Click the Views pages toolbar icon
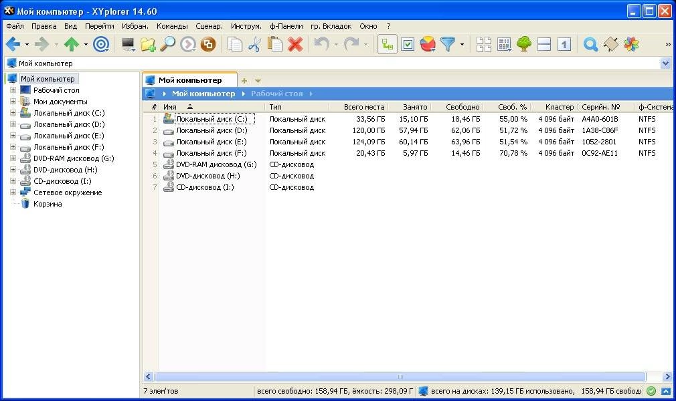The width and height of the screenshot is (676, 401). (484, 44)
